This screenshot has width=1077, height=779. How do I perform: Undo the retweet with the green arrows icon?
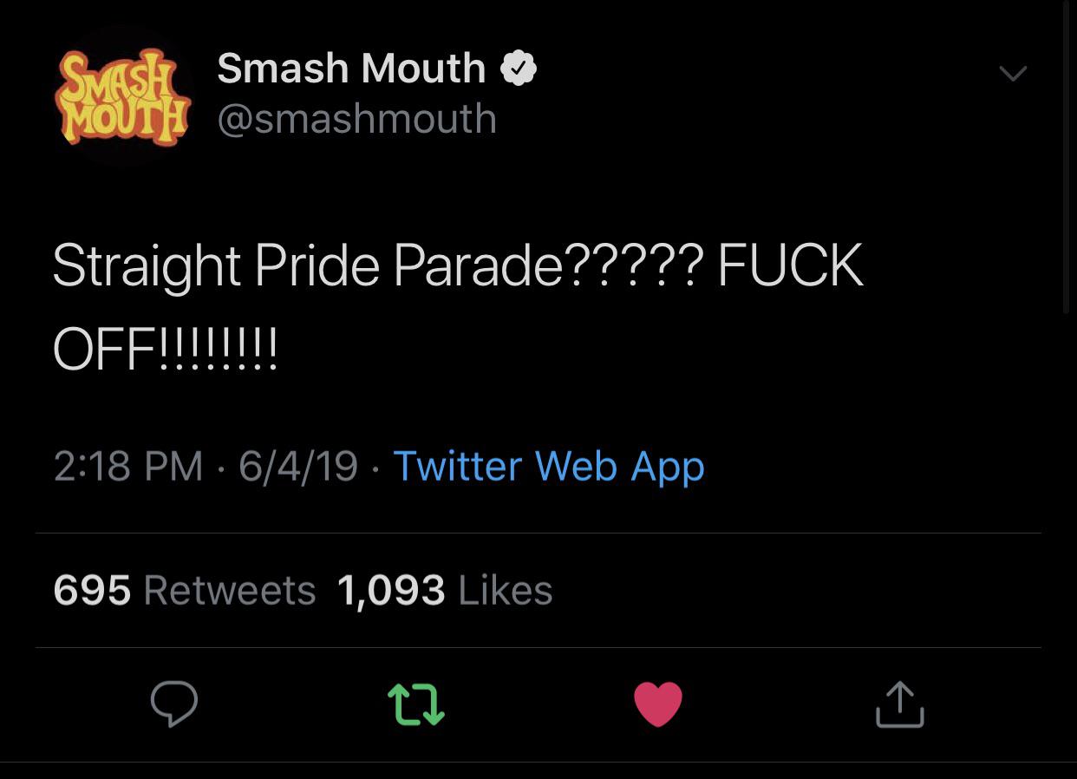click(x=415, y=704)
